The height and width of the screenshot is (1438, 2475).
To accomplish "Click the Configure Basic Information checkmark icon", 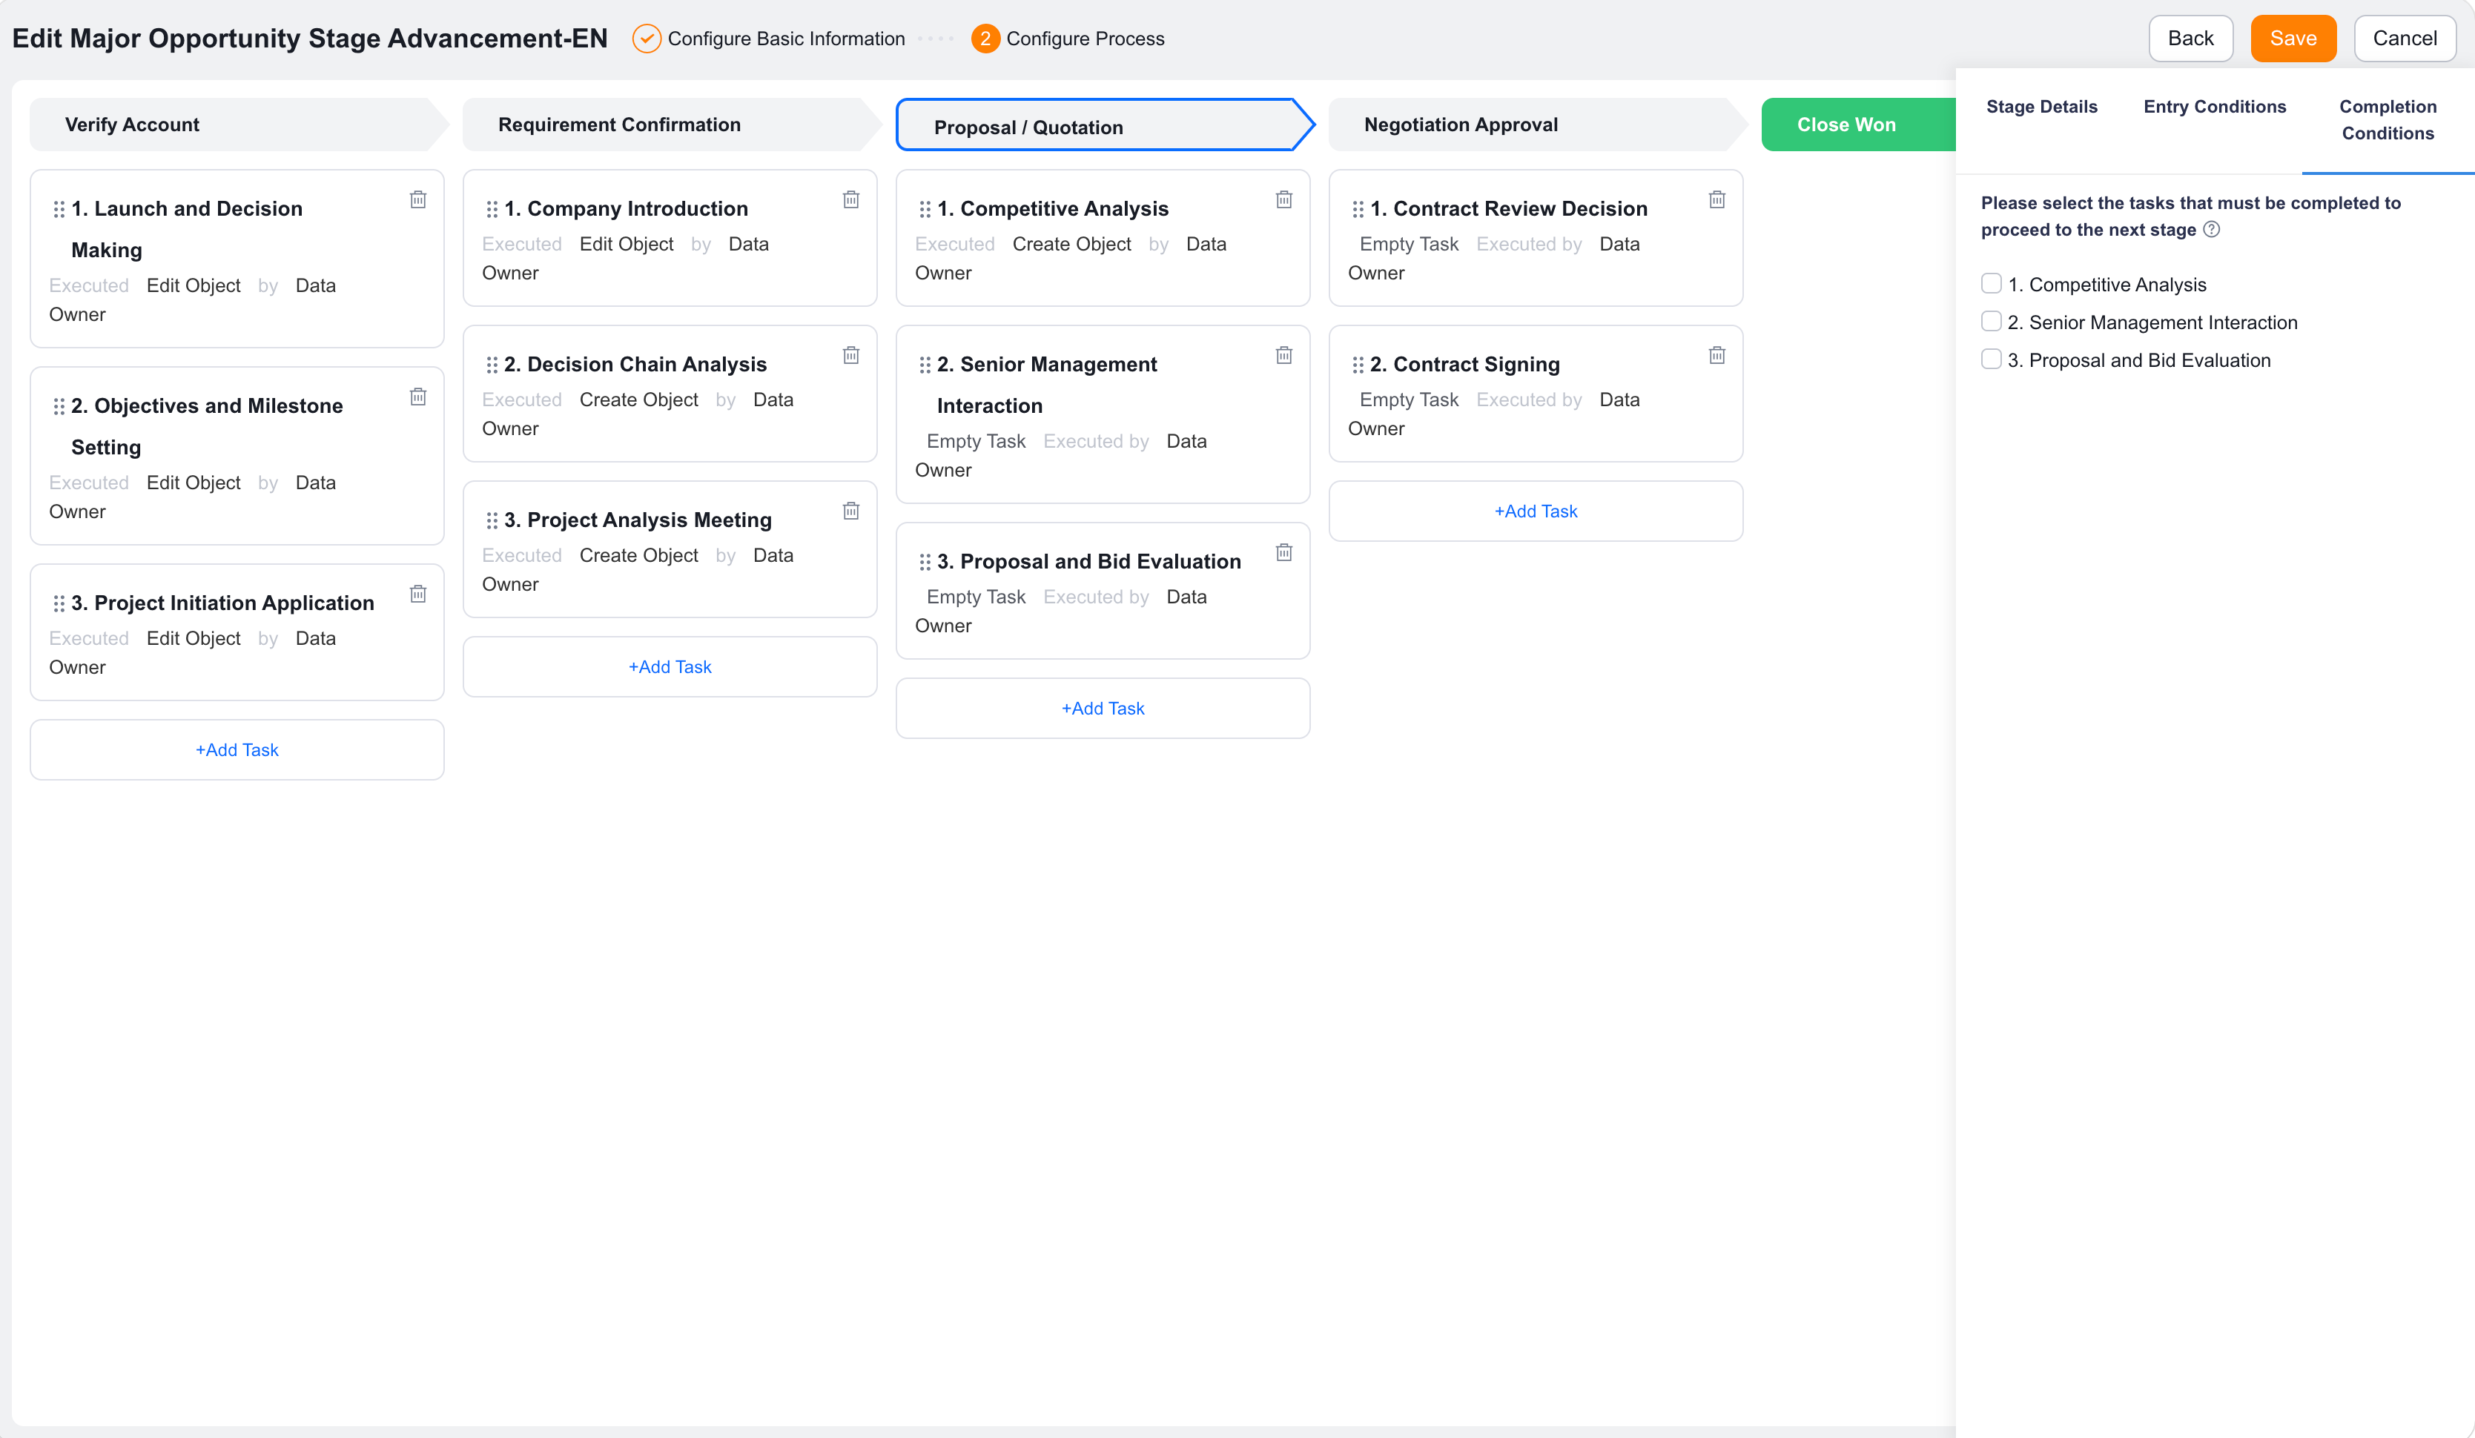I will click(647, 39).
